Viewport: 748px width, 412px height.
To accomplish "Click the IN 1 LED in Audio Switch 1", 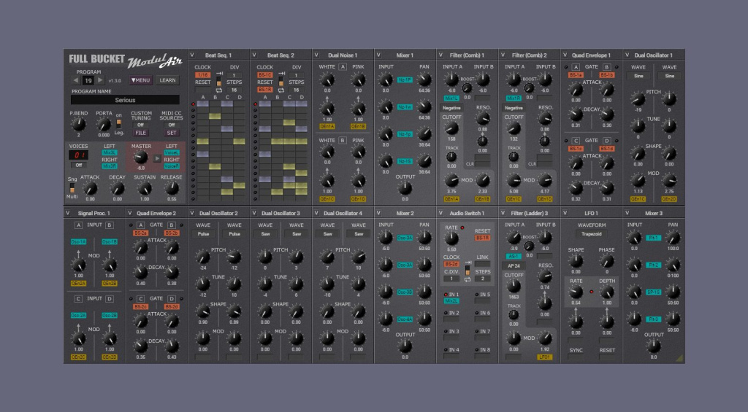I will (446, 295).
